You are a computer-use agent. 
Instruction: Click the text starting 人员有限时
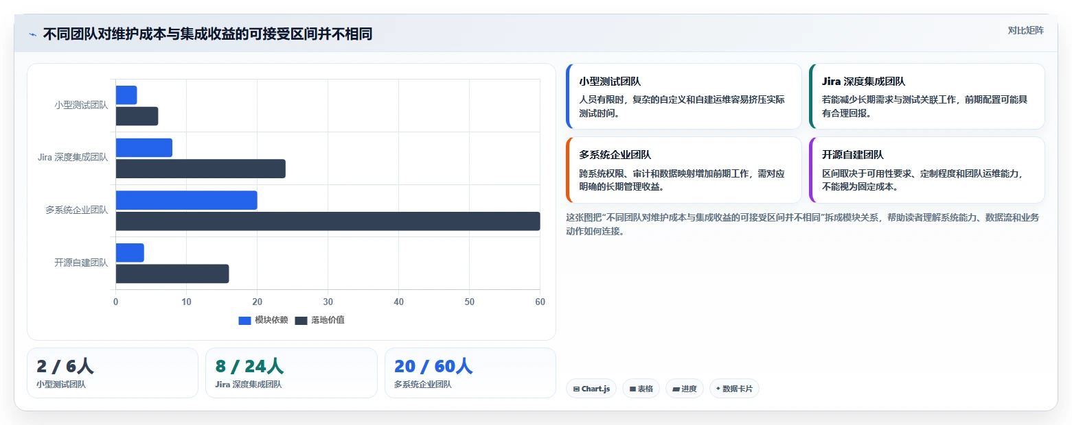coord(682,106)
